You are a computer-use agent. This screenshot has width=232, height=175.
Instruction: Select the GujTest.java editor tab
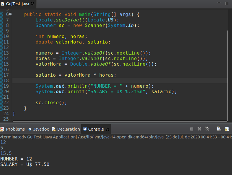[x=18, y=4]
